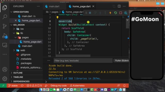Viewport: 165px width, 92px height.
Task: Open the .packages file
Action: (x=26, y=63)
